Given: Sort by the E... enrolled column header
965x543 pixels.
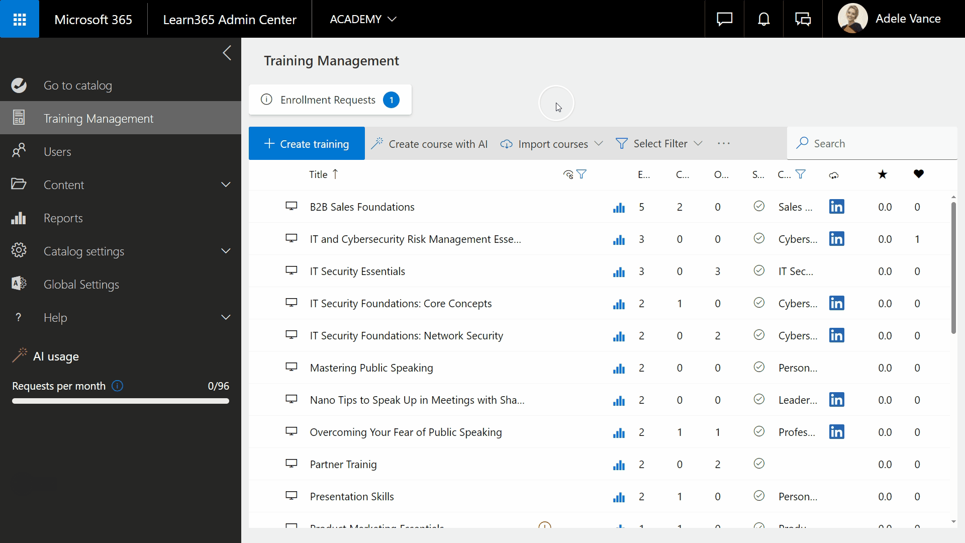Looking at the screenshot, I should 644,174.
